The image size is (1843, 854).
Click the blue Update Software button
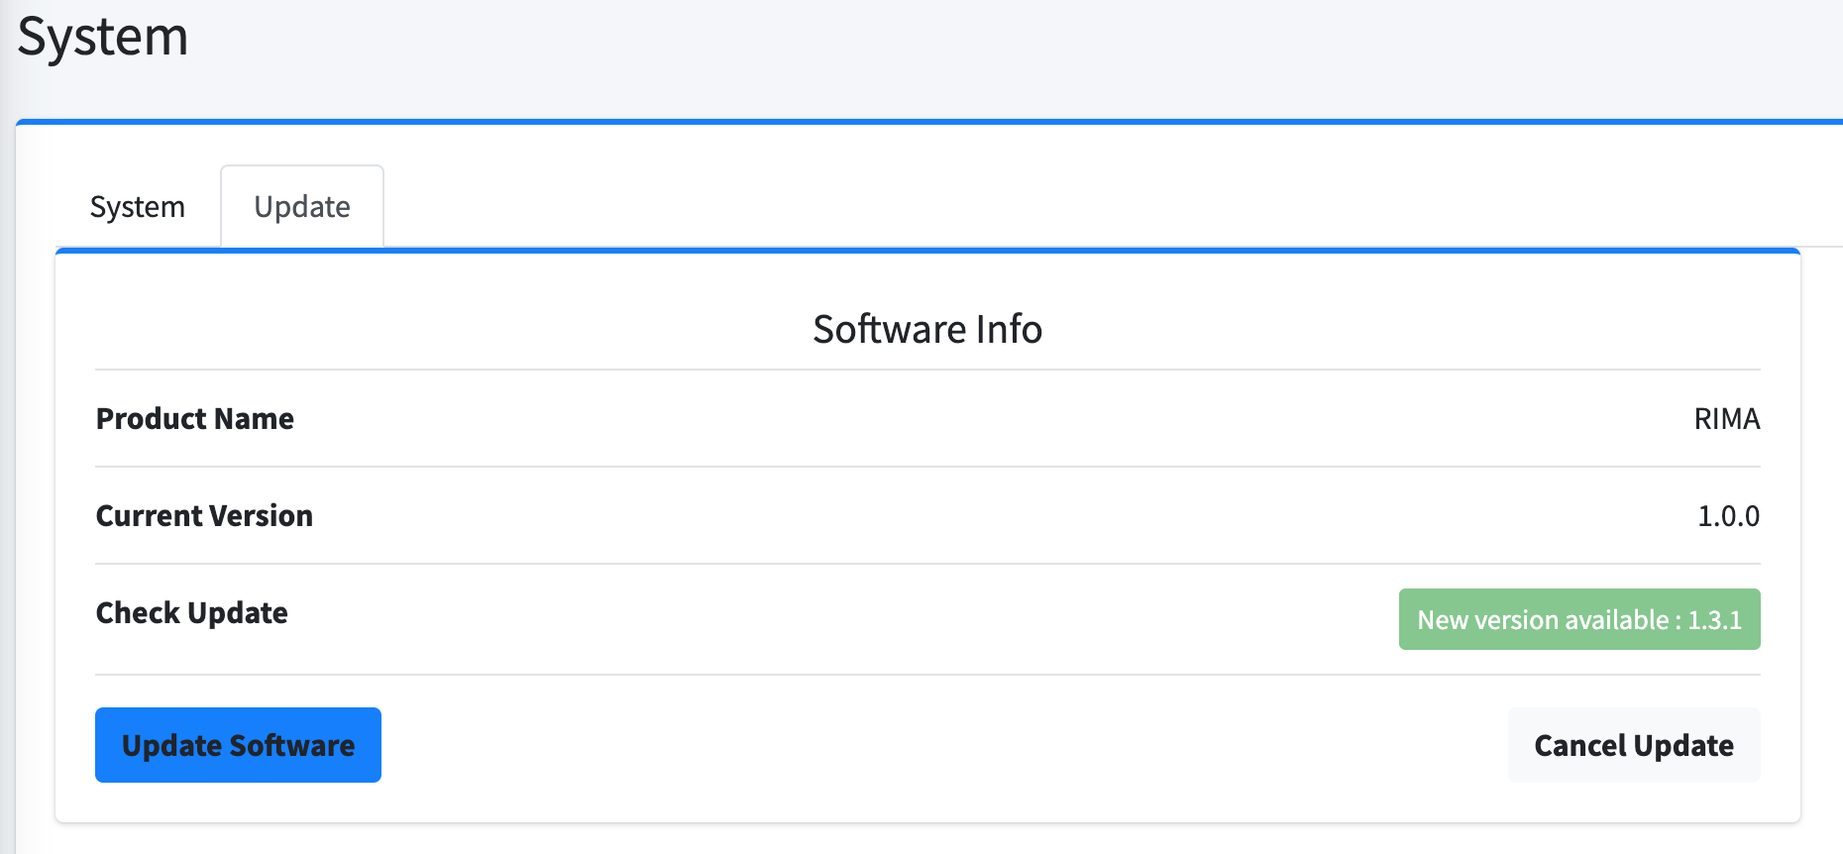click(x=238, y=745)
